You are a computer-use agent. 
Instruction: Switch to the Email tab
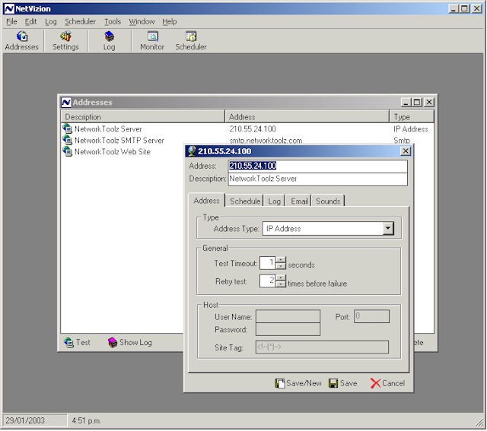click(299, 201)
